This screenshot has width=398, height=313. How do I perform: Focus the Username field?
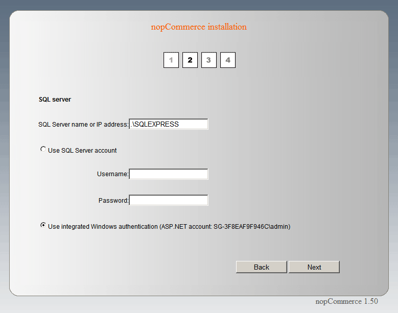coord(169,174)
